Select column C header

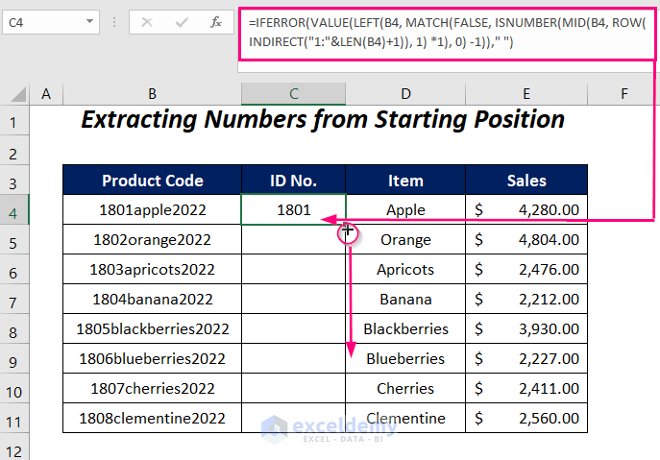click(293, 93)
